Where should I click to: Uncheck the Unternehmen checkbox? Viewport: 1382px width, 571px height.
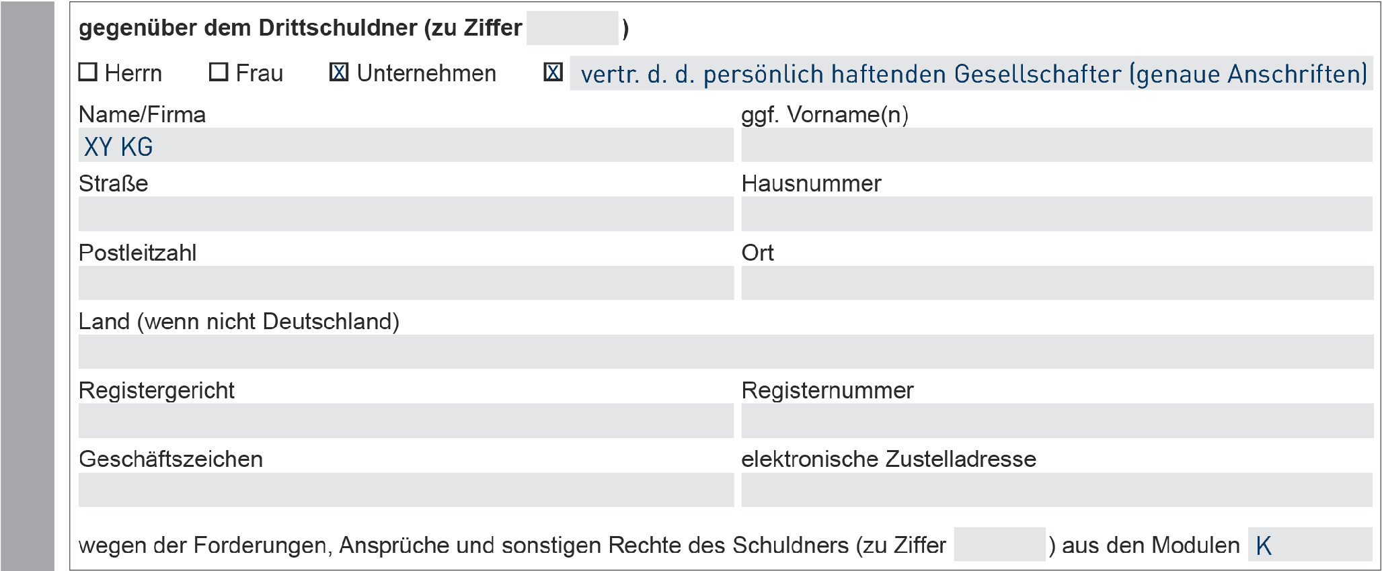coord(339,72)
